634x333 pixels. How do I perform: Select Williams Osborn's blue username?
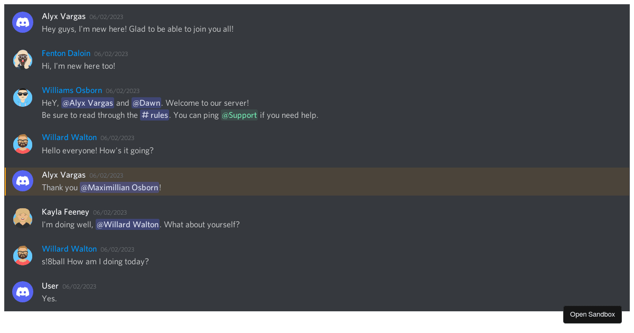point(72,90)
